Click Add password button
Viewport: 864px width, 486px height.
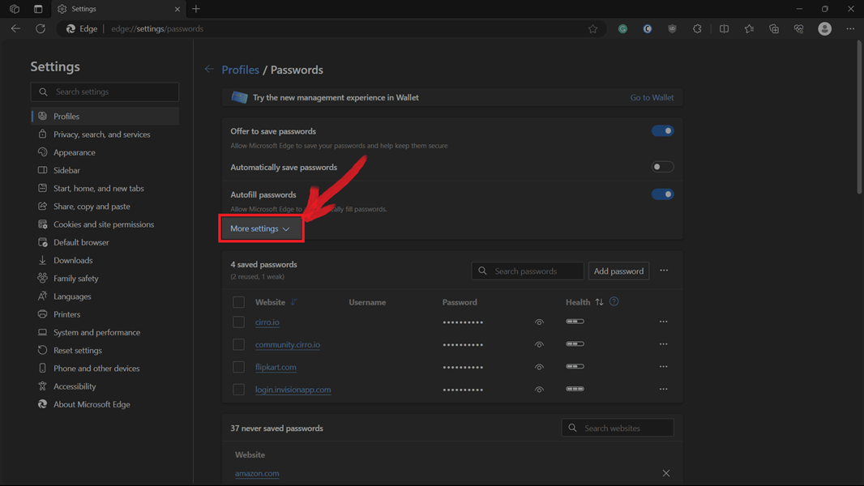(618, 271)
